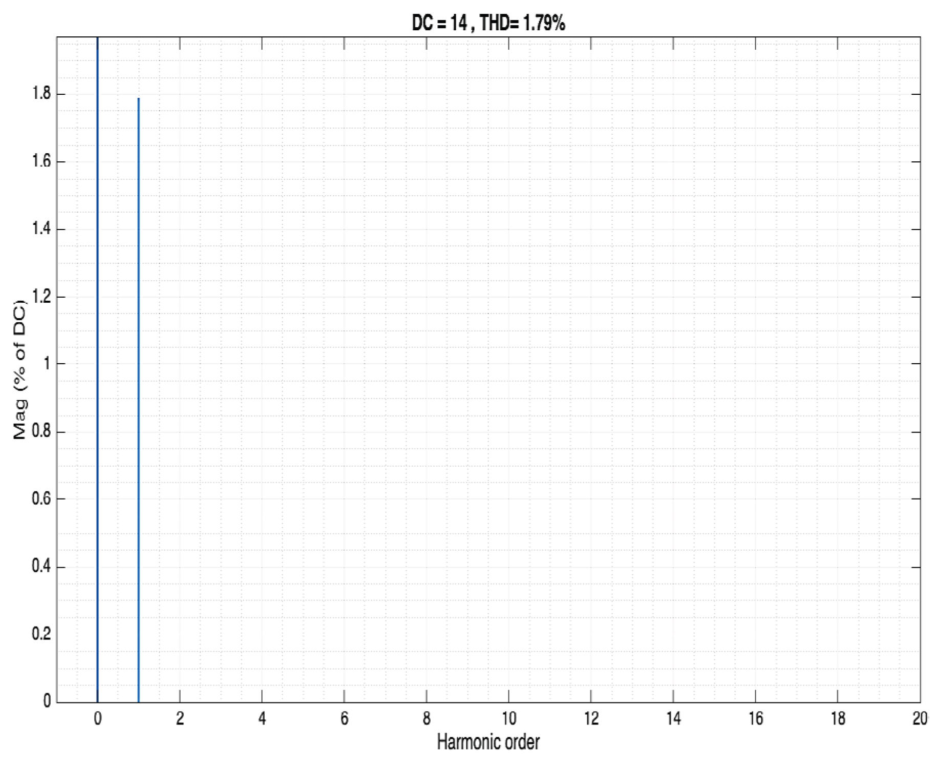Click the empty plot area near harmonic 16
The image size is (936, 768).
click(x=755, y=410)
